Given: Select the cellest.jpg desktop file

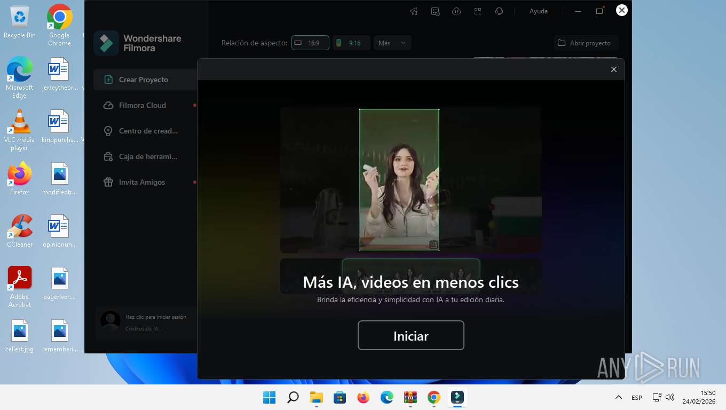Looking at the screenshot, I should 20,336.
